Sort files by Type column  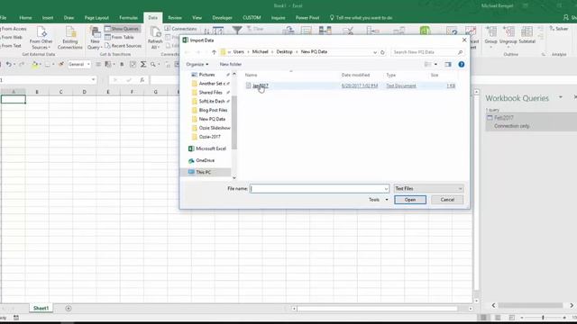(390, 75)
